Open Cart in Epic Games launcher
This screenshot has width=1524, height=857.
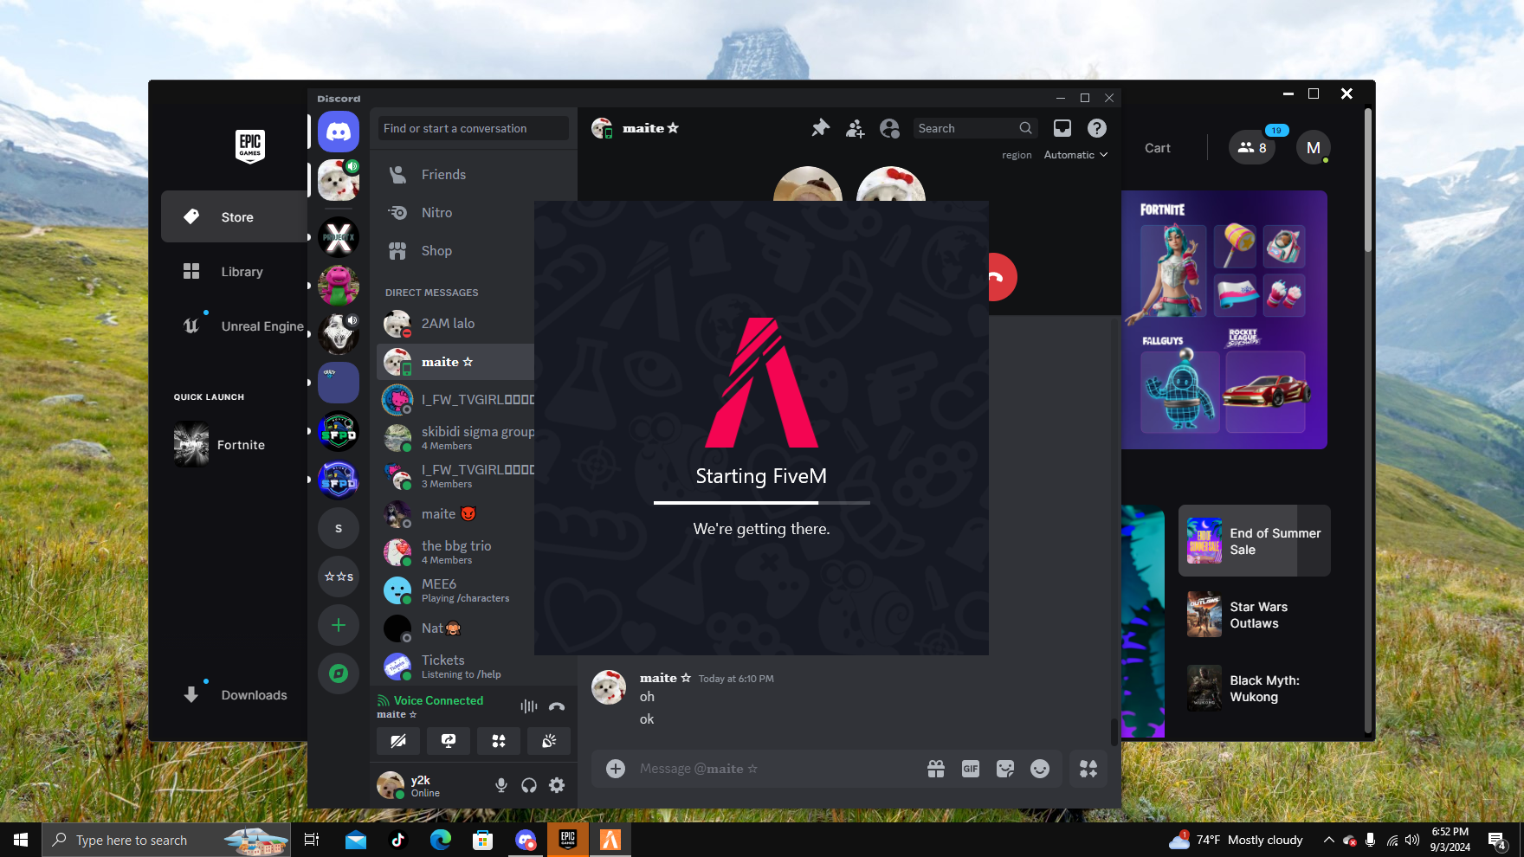(x=1158, y=148)
